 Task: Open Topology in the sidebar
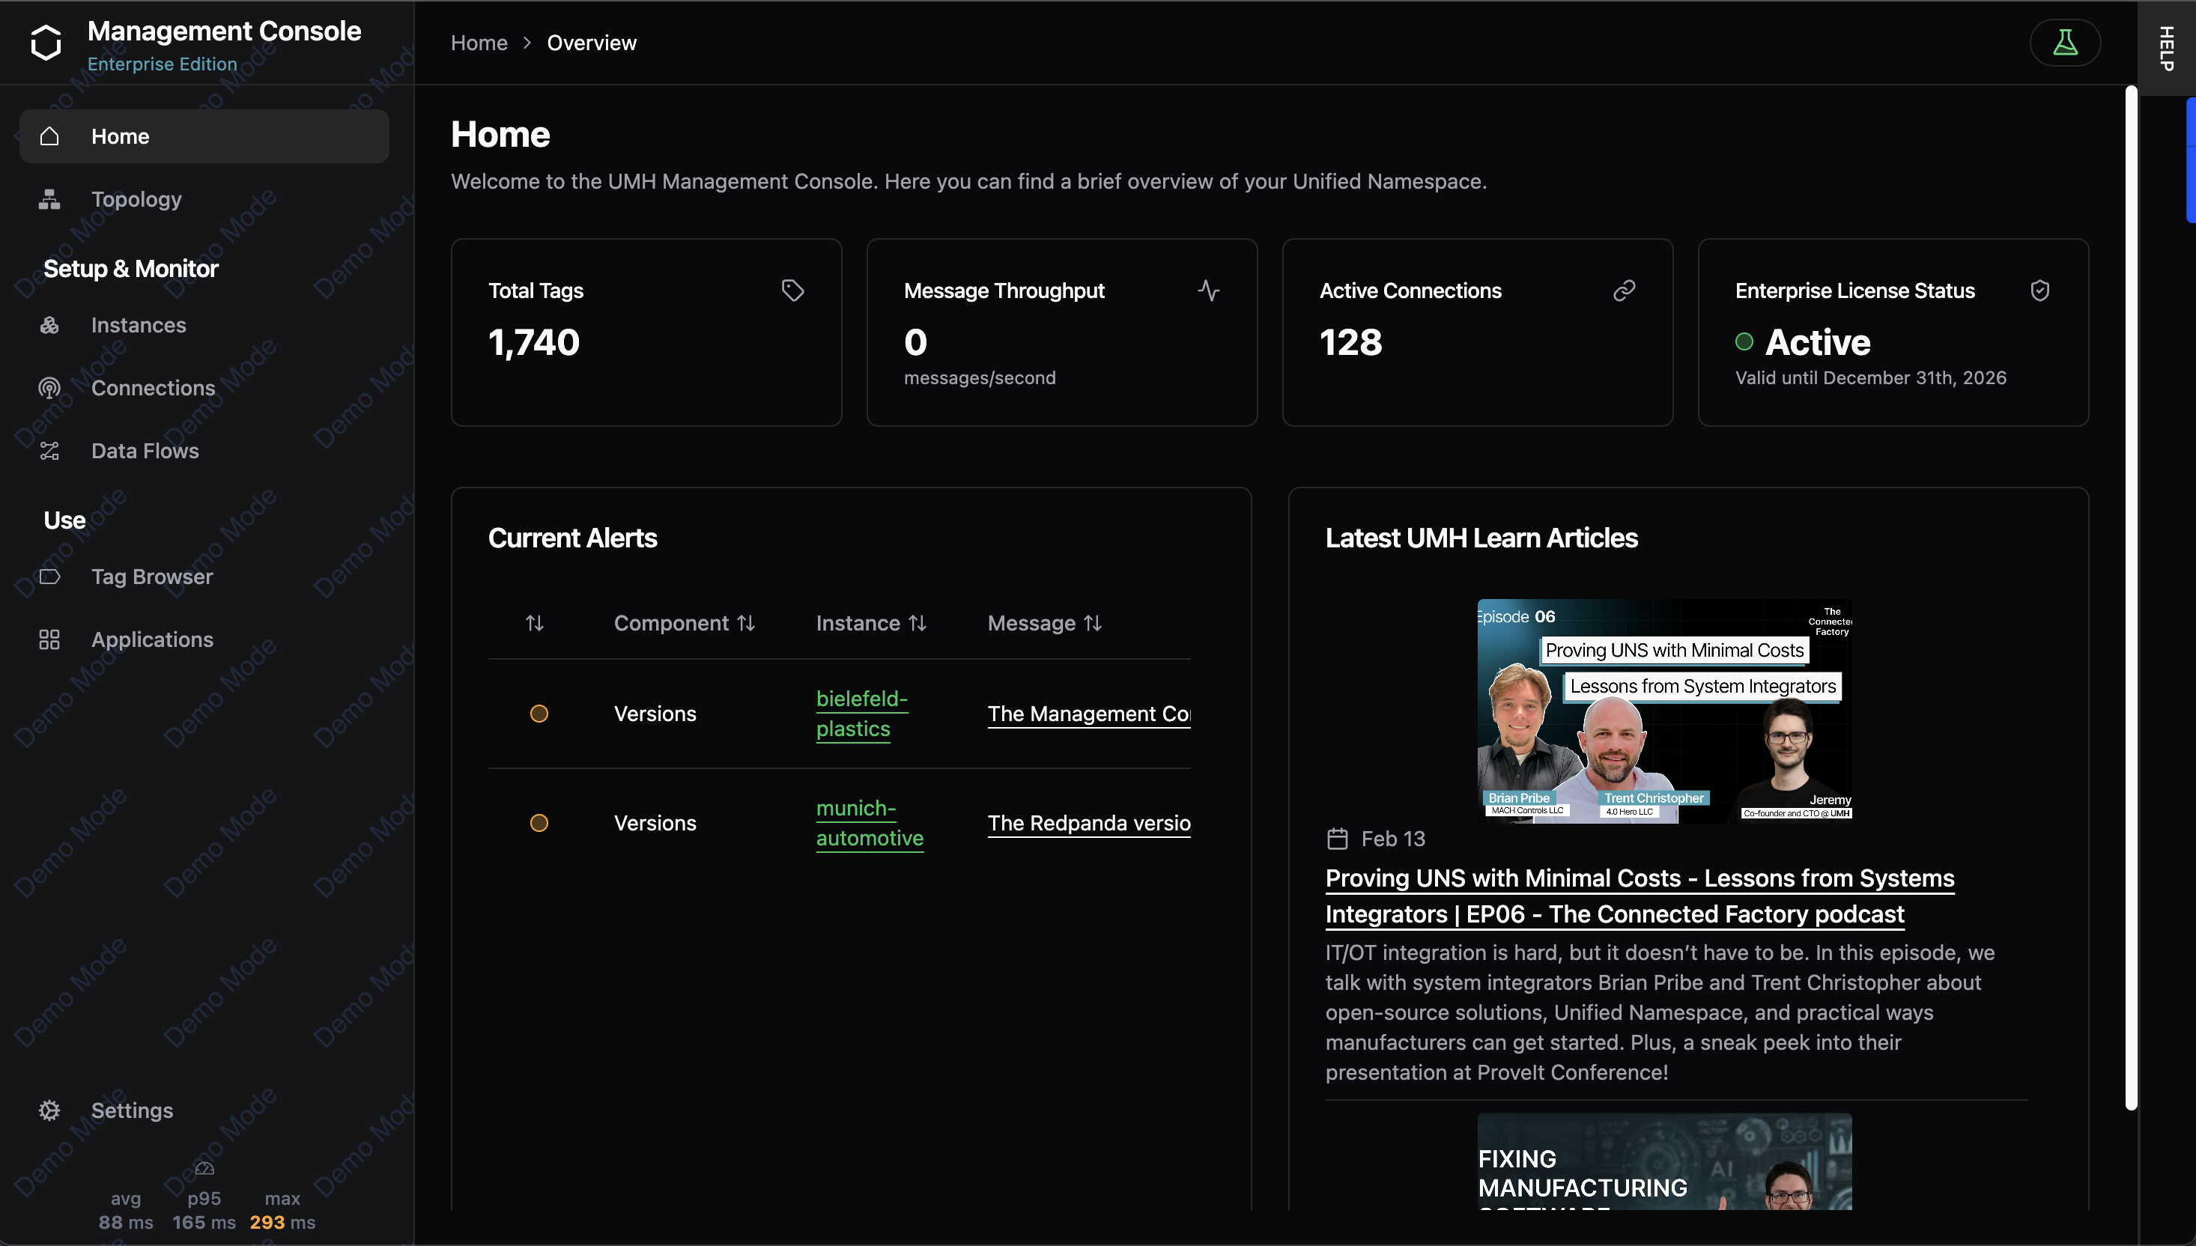pyautogui.click(x=136, y=199)
